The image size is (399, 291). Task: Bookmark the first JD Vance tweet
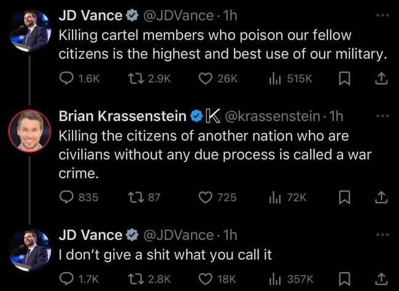click(x=344, y=79)
